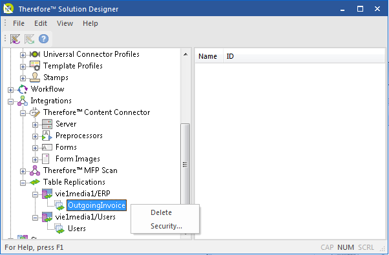Open the View menu

(x=65, y=23)
